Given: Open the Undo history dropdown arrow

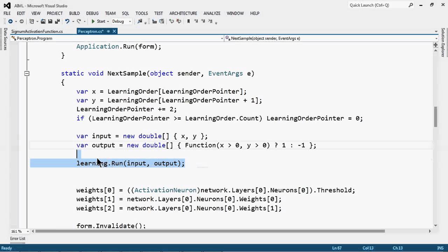Looking at the screenshot, I should click(x=72, y=21).
